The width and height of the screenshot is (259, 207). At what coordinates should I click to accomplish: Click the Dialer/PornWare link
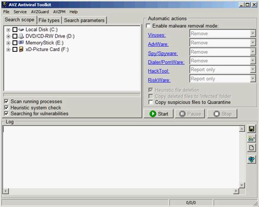point(166,62)
